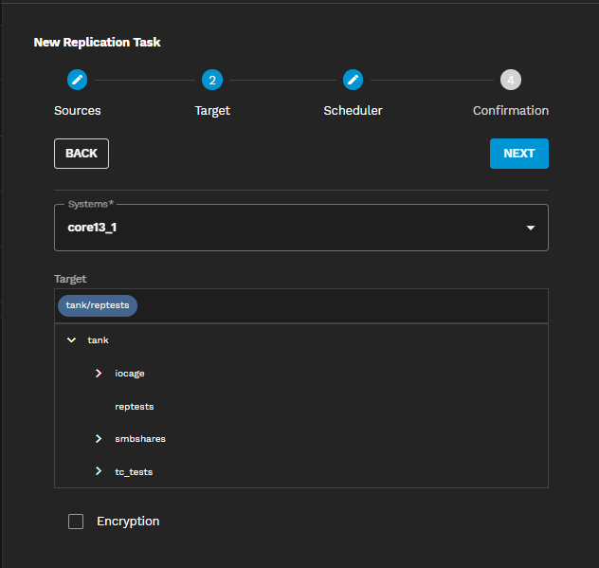Open the Confirmation step label
This screenshot has height=568, width=599.
(x=511, y=111)
